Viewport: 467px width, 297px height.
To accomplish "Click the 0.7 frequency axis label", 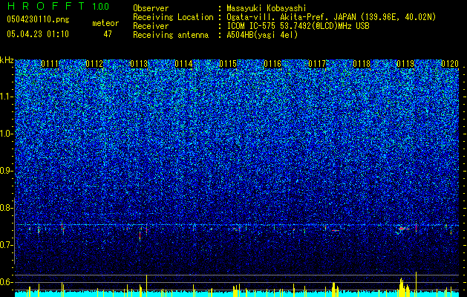I will (7, 245).
